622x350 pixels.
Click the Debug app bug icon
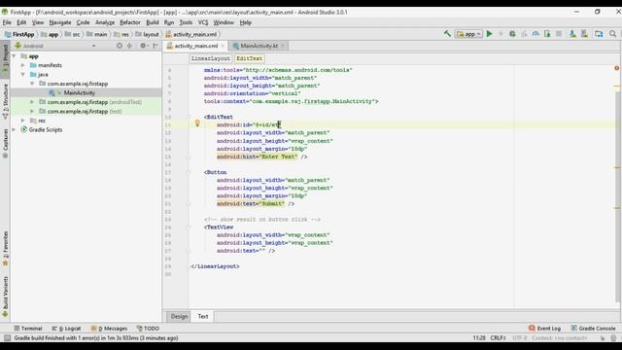point(512,34)
